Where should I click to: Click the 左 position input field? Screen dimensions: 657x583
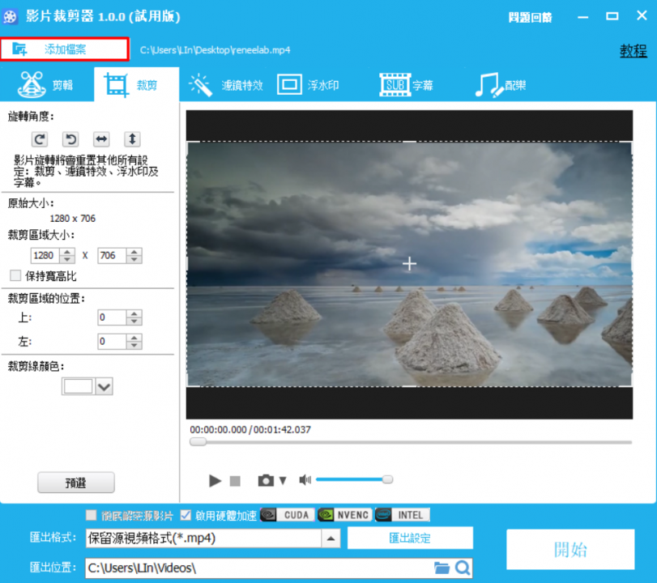coord(112,342)
